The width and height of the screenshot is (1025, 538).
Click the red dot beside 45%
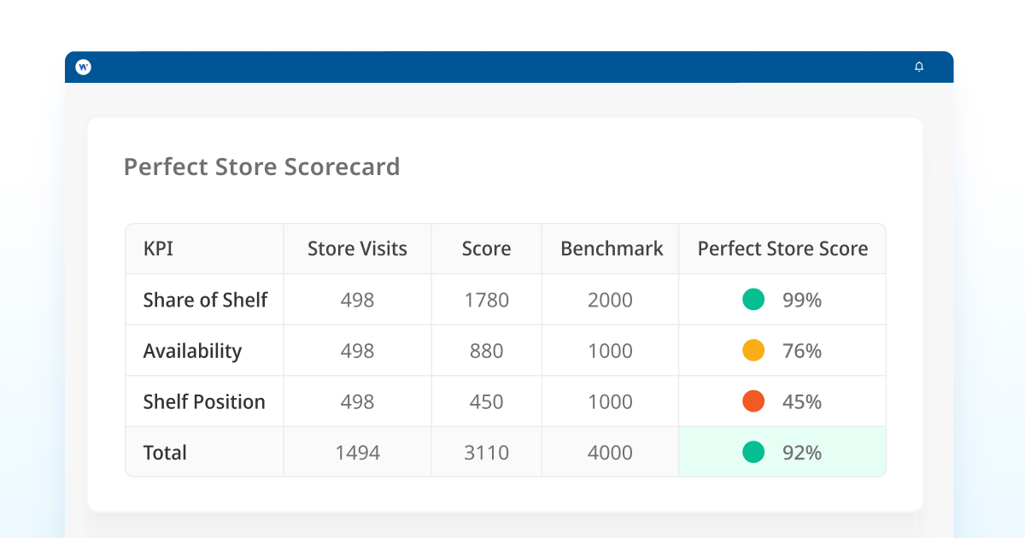coord(753,401)
